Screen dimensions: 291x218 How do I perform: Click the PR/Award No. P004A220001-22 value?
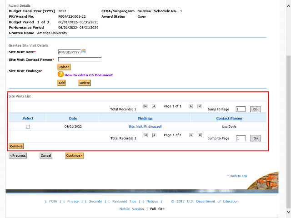tap(72, 16)
